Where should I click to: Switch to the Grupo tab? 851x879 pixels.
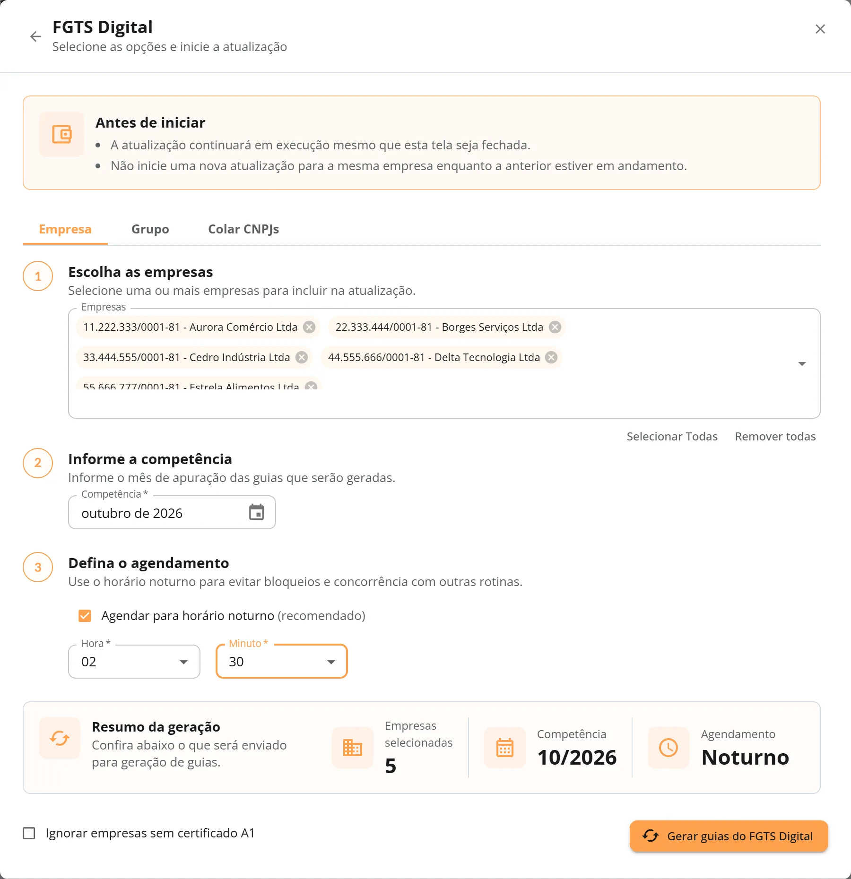pyautogui.click(x=150, y=229)
